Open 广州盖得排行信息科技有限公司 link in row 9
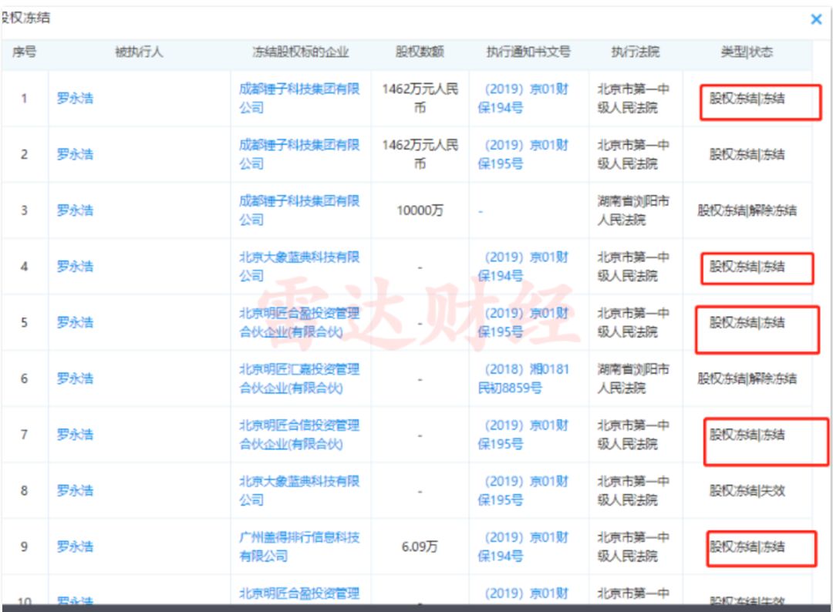Screen dimensions: 833x612 coord(299,546)
